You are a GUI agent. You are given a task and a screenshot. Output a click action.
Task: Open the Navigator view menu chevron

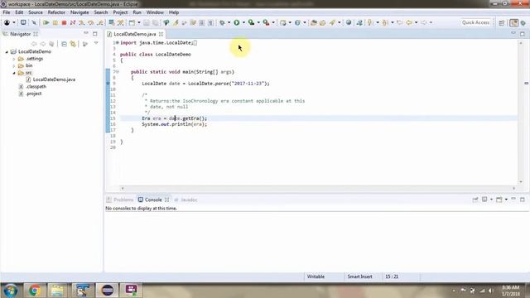(x=96, y=43)
